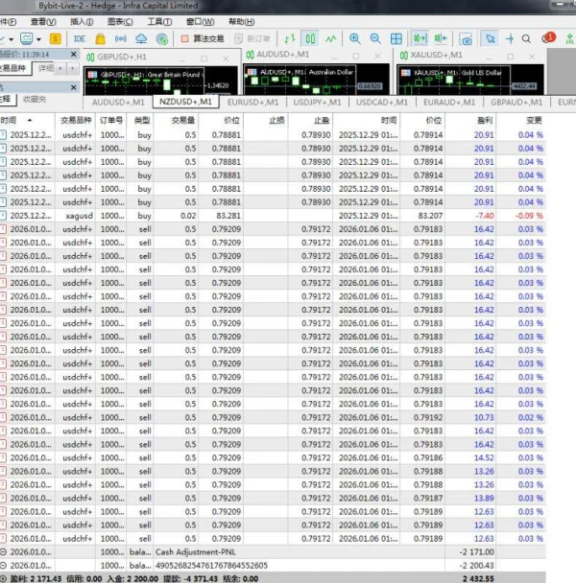This screenshot has width=576, height=583.
Task: Click the gold dollar-sign toolbar icon
Action: pos(56,38)
